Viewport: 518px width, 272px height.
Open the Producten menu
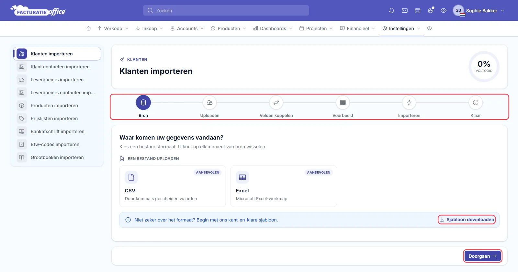tap(228, 28)
